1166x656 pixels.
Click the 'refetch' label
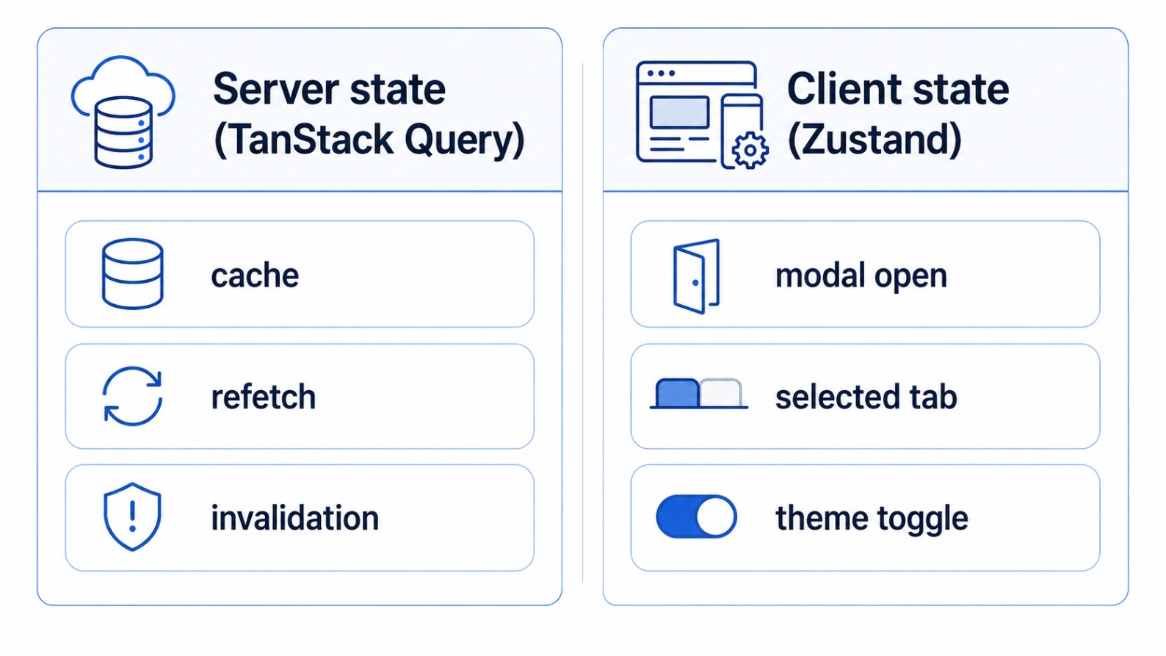pyautogui.click(x=264, y=397)
